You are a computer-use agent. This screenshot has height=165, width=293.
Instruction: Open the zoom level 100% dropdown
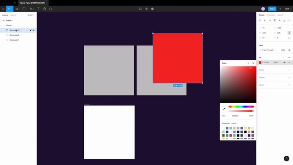[288, 9]
